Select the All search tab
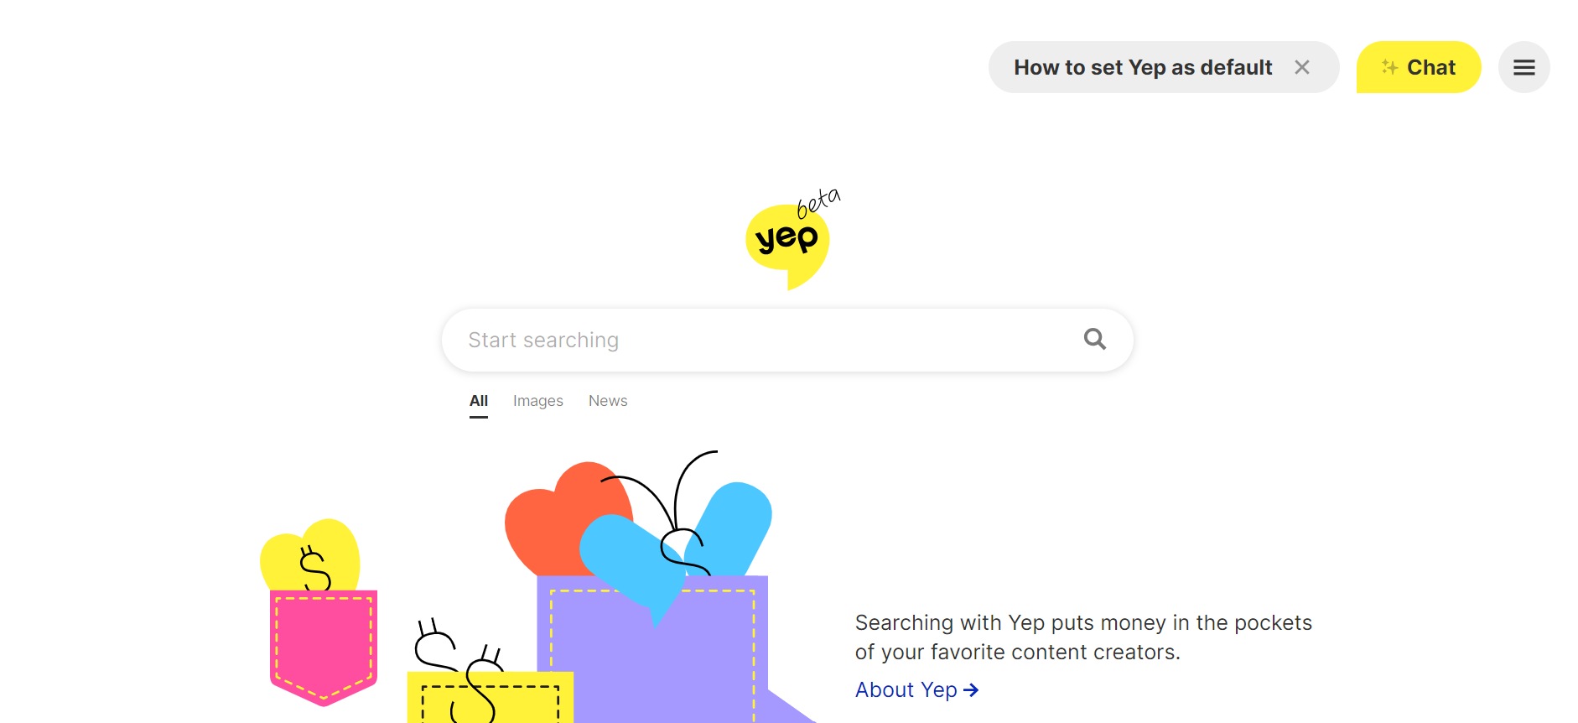This screenshot has height=723, width=1578. [479, 401]
